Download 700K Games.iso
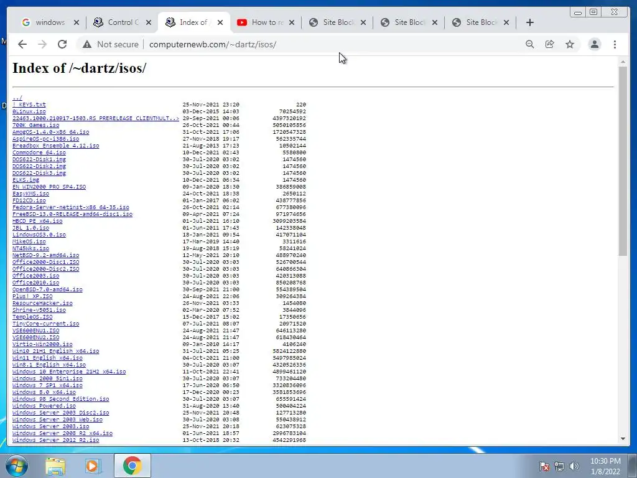637x478 pixels. pyautogui.click(x=35, y=125)
